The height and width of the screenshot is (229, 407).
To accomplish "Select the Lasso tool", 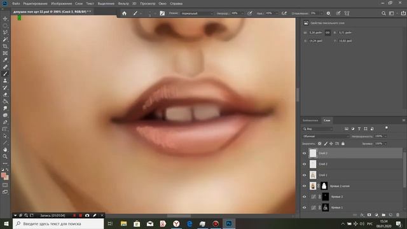I will point(5,32).
